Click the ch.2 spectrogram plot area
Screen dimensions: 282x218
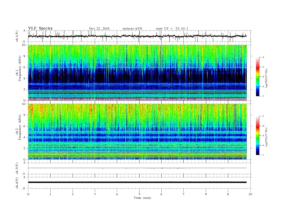(137, 132)
